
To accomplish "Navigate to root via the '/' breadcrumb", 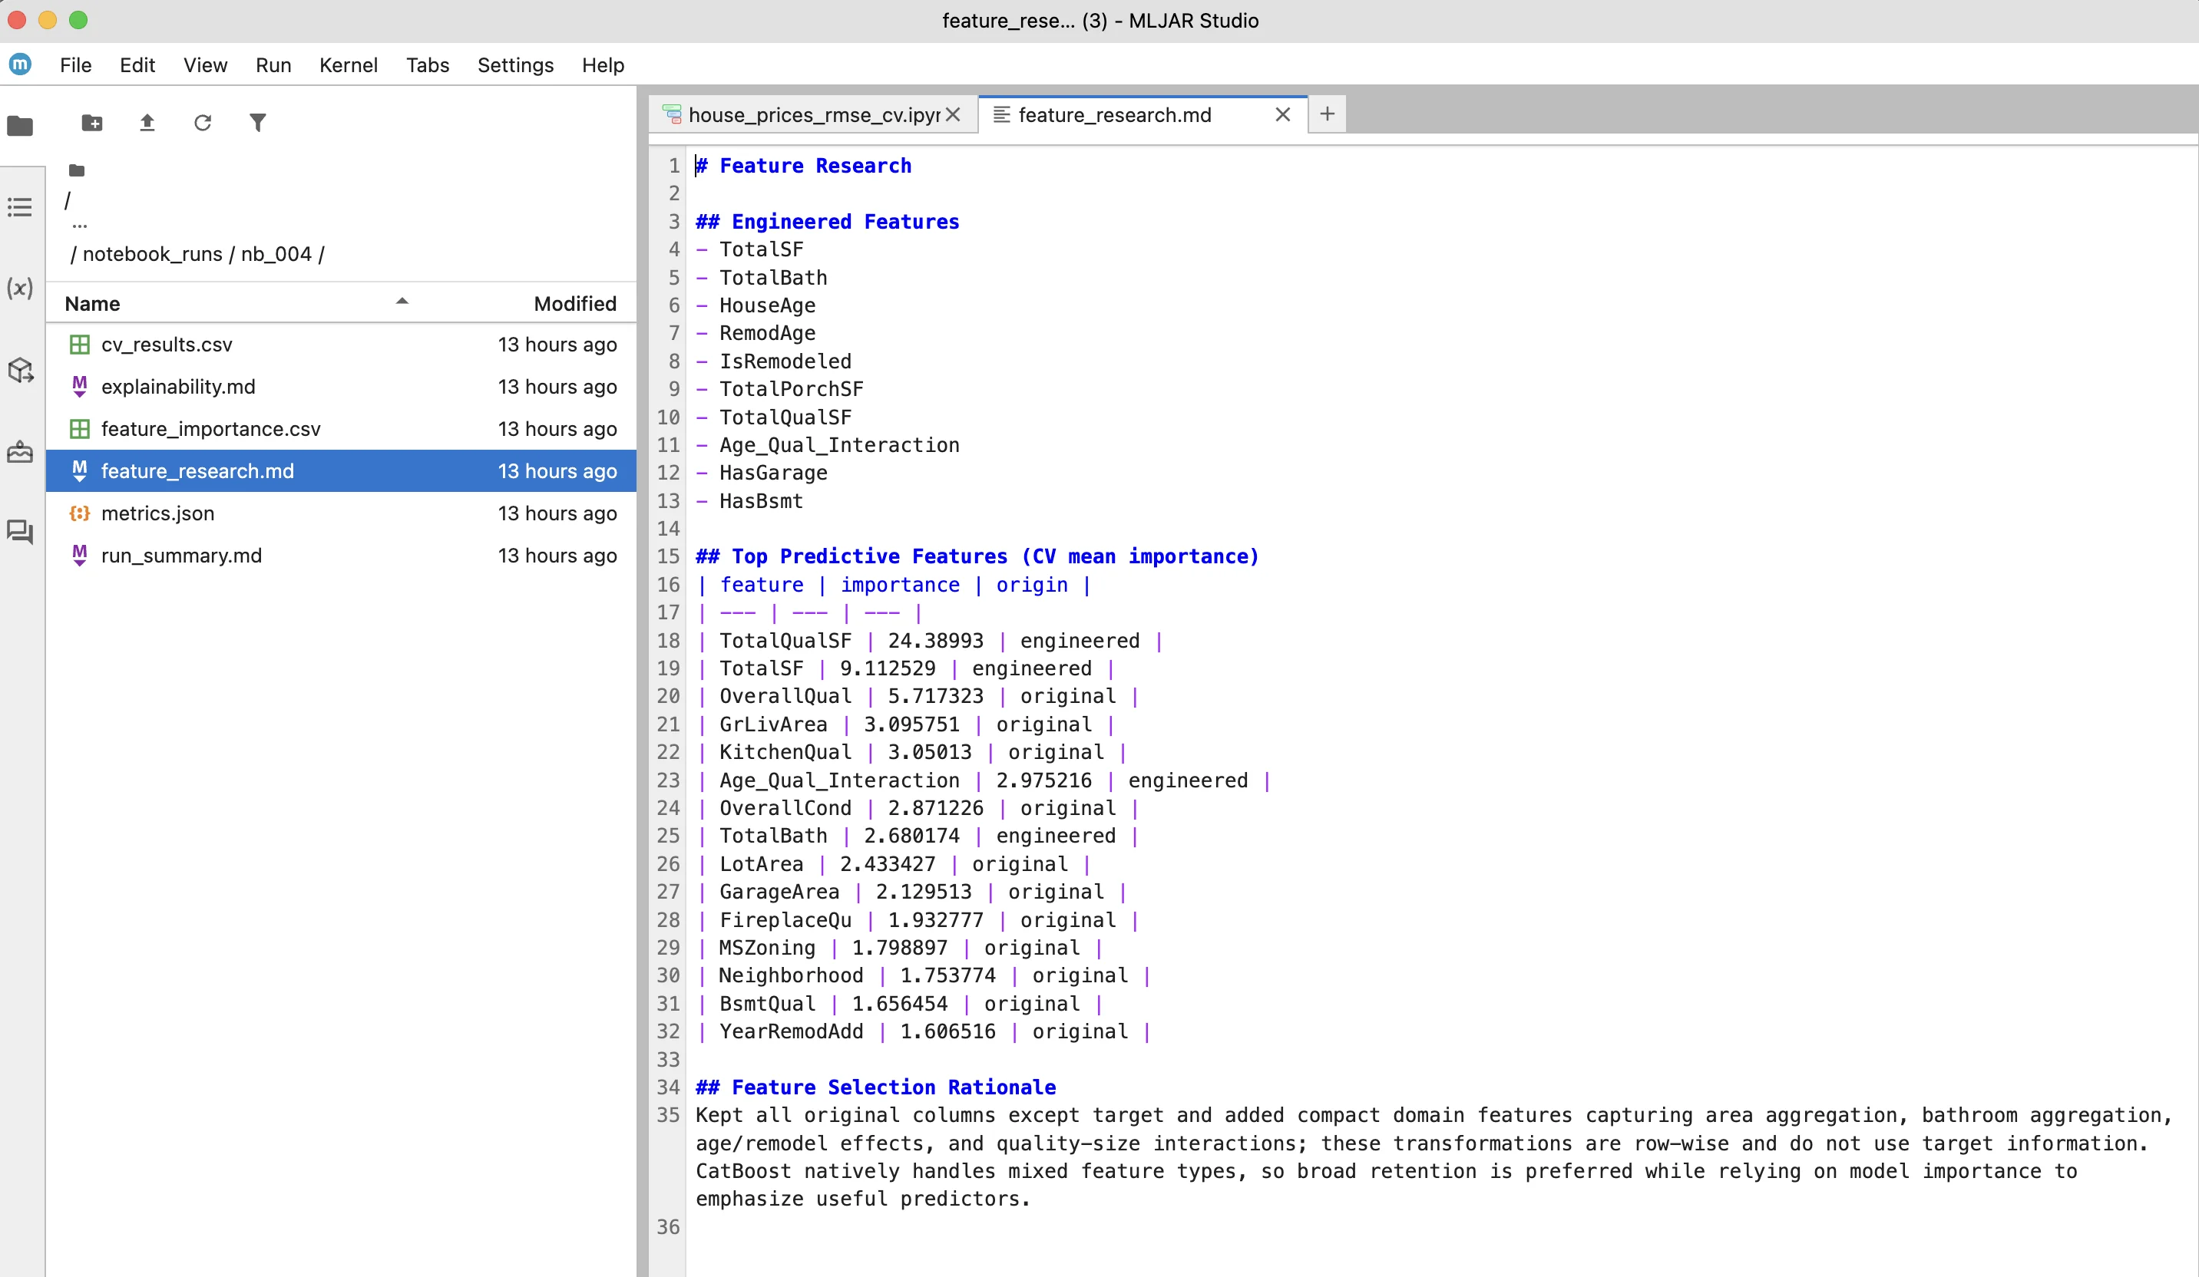I will [x=68, y=200].
